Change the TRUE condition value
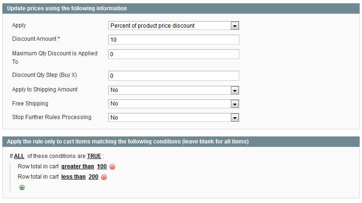Viewport: 362px width, 203px height. coord(94,156)
